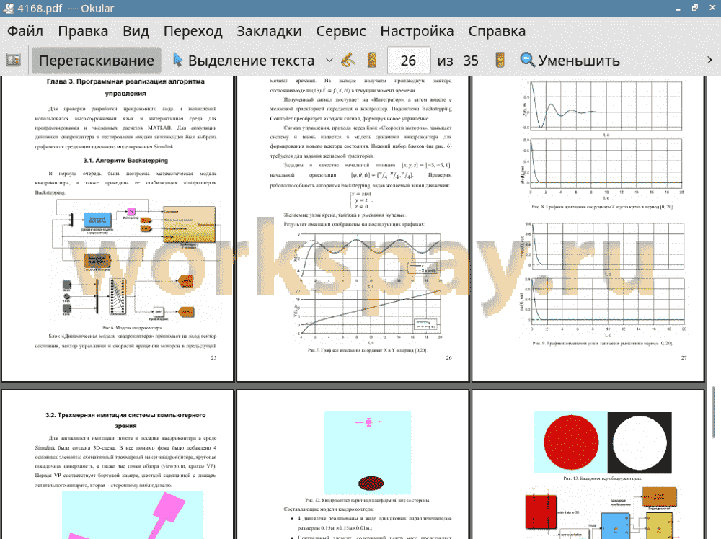721x539 pixels.
Task: Click page 26 with X and Y graphs
Action: click(353, 229)
